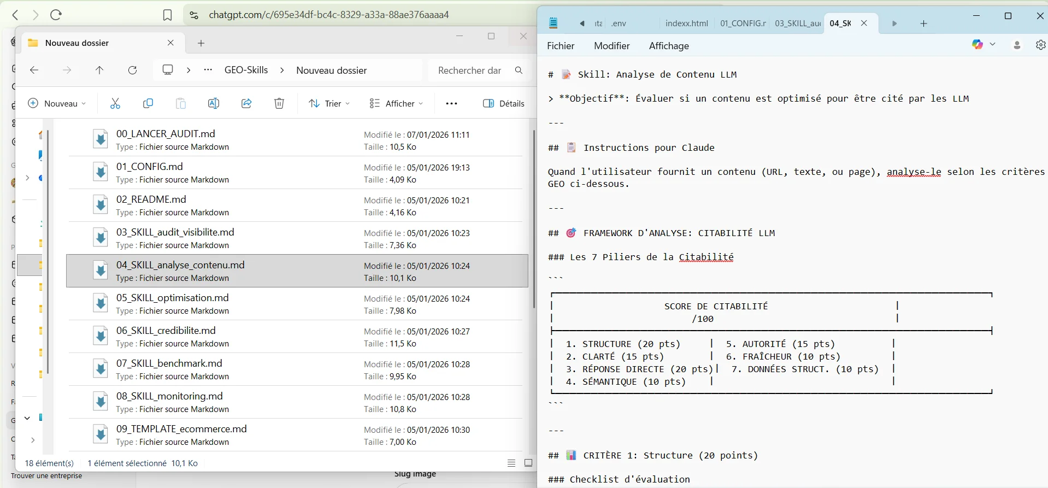
Task: Switch to the indexx.html Notepad tab
Action: point(687,23)
